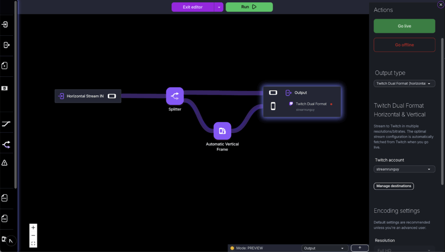Expand the arrow next to Exit editor

pos(219,7)
